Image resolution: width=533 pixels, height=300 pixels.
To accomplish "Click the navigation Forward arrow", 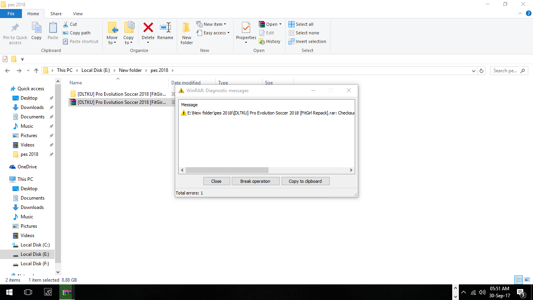I will [19, 71].
